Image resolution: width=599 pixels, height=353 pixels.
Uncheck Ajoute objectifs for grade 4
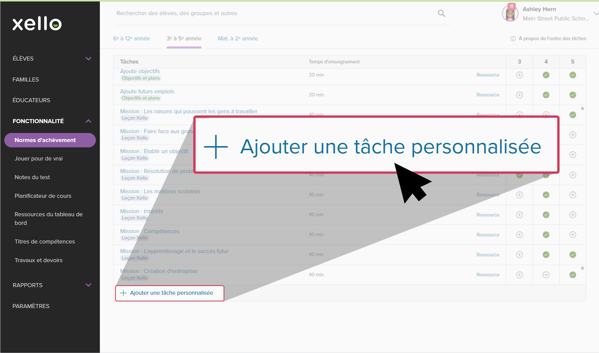[546, 75]
